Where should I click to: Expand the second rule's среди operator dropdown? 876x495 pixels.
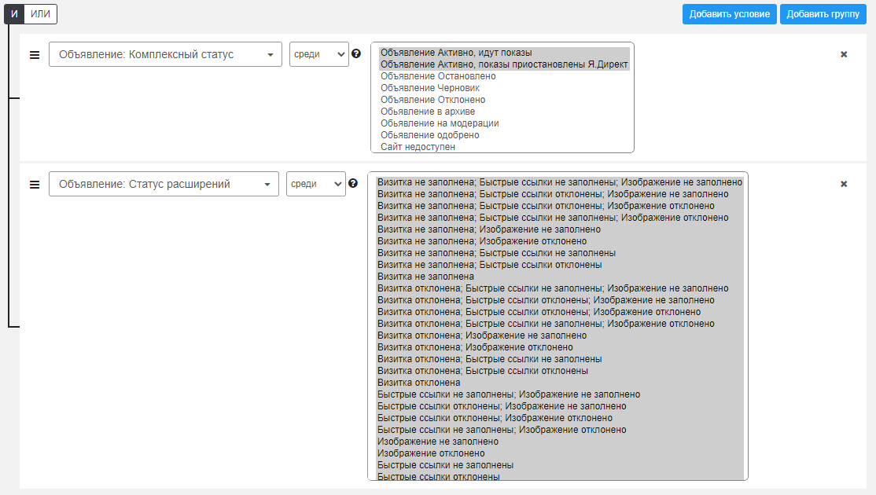[x=315, y=184]
